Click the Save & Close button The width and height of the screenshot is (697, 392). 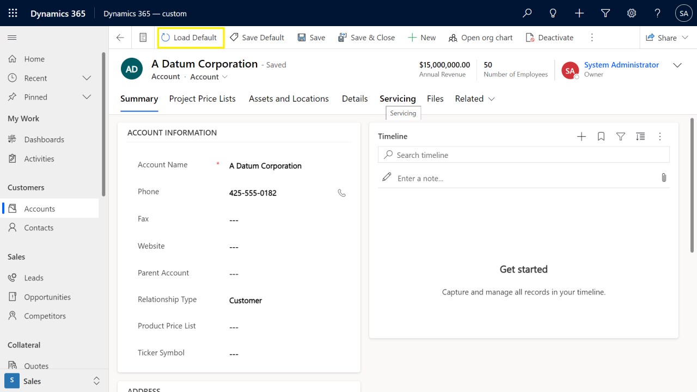[x=366, y=38]
